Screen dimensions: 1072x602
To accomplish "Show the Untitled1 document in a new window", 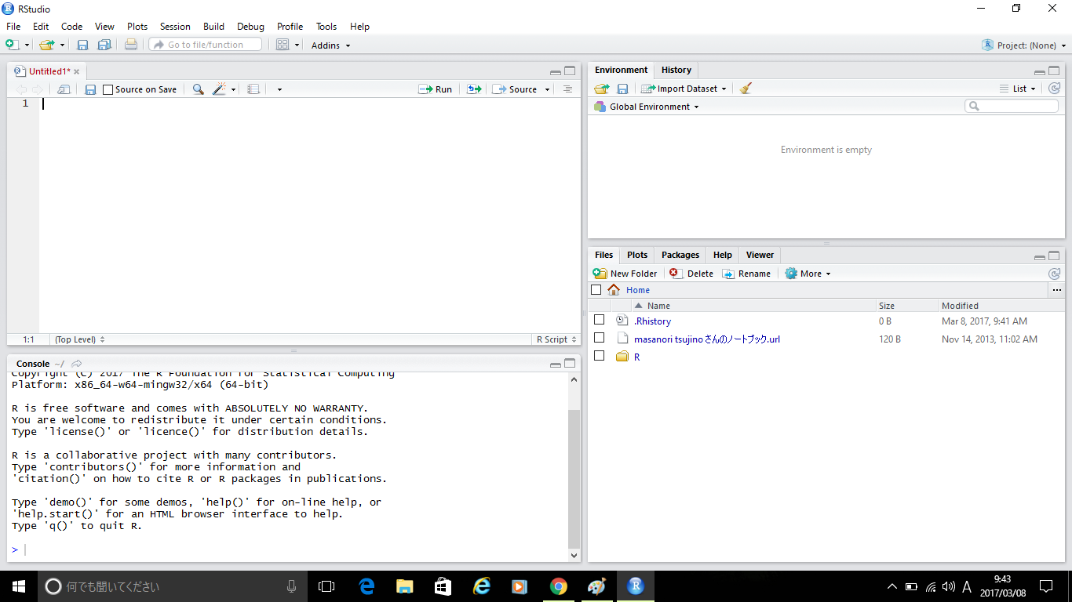I will 64,89.
